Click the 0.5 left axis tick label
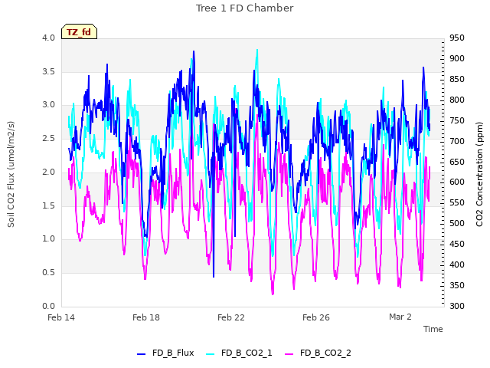 (48, 273)
